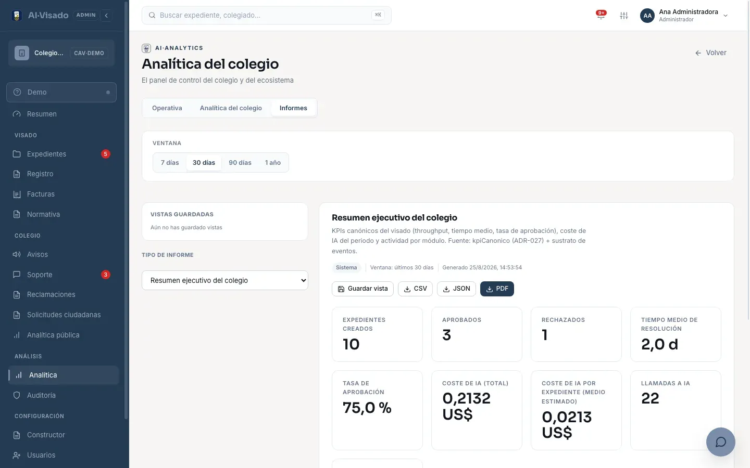The image size is (750, 468).
Task: Open the floating chat bubble button
Action: click(x=721, y=442)
